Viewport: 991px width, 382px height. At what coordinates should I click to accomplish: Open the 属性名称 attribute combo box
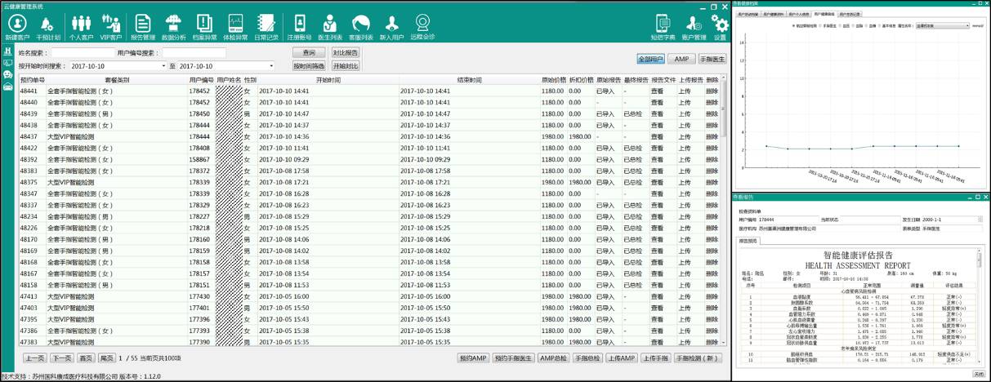(x=942, y=26)
